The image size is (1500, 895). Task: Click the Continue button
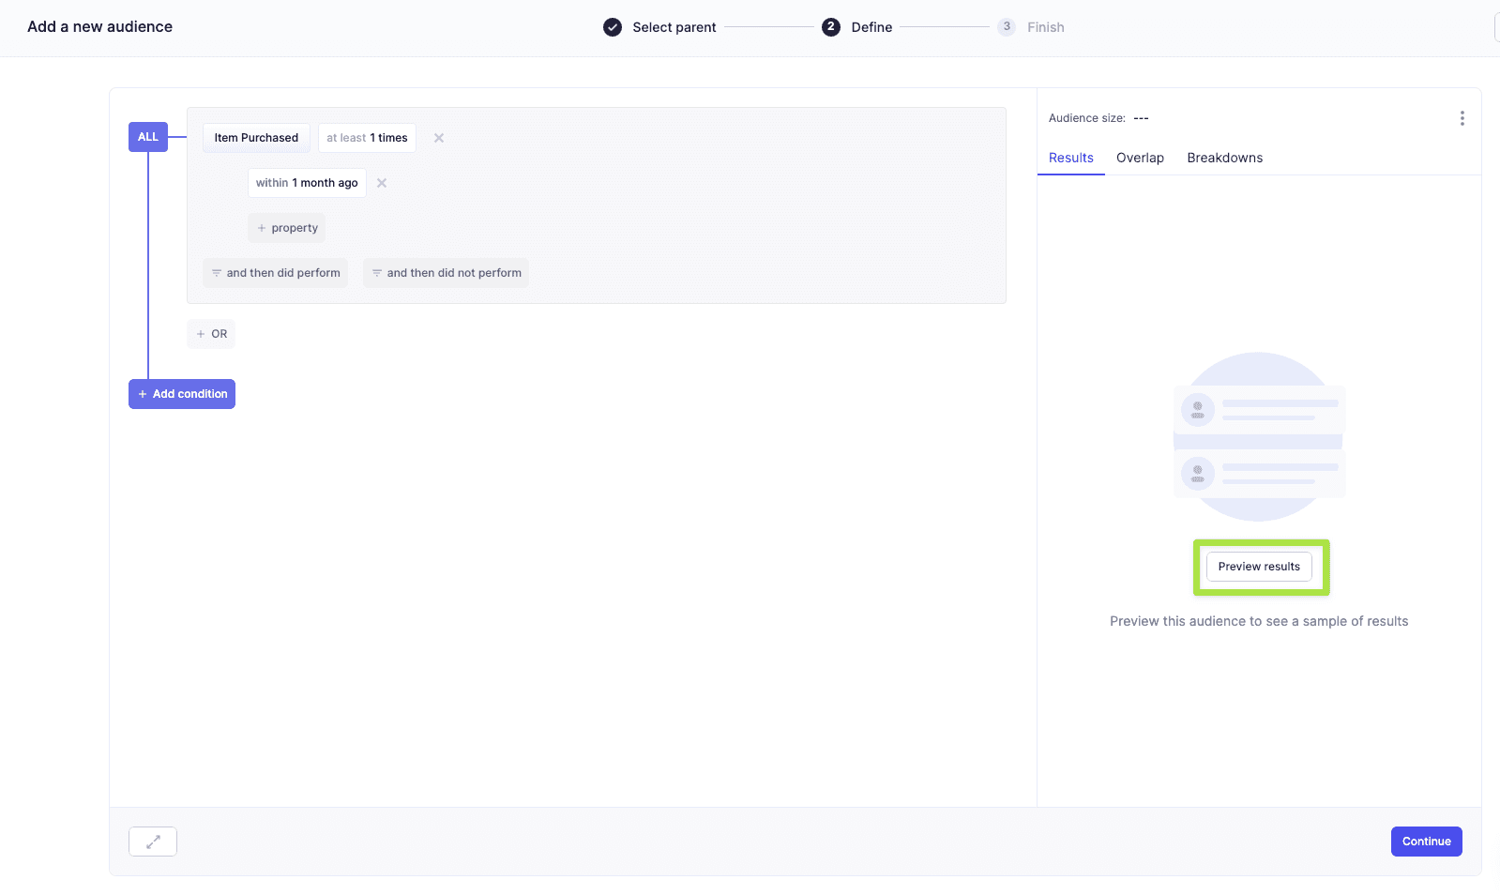(1426, 842)
